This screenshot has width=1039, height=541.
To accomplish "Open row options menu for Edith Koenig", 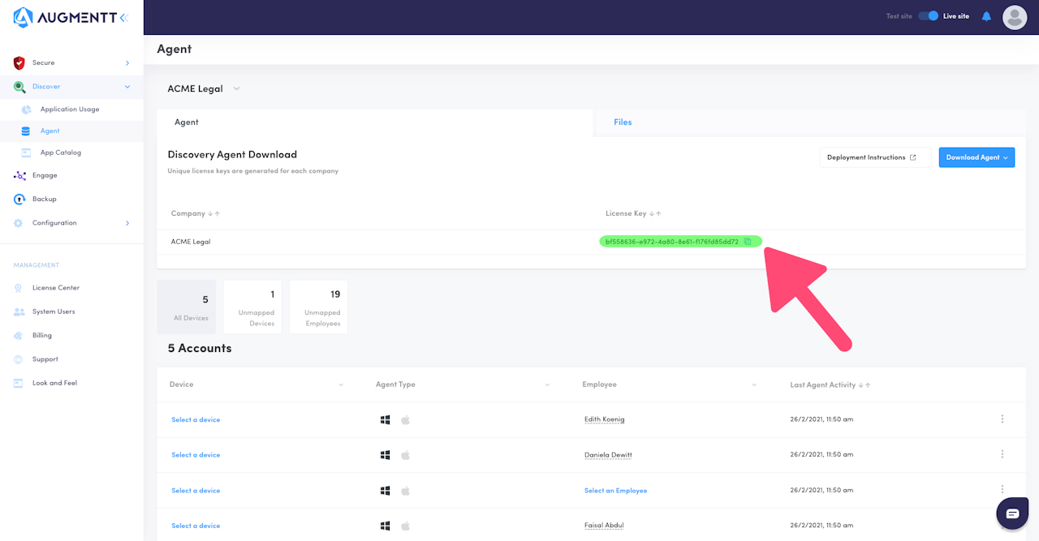I will pos(1002,419).
